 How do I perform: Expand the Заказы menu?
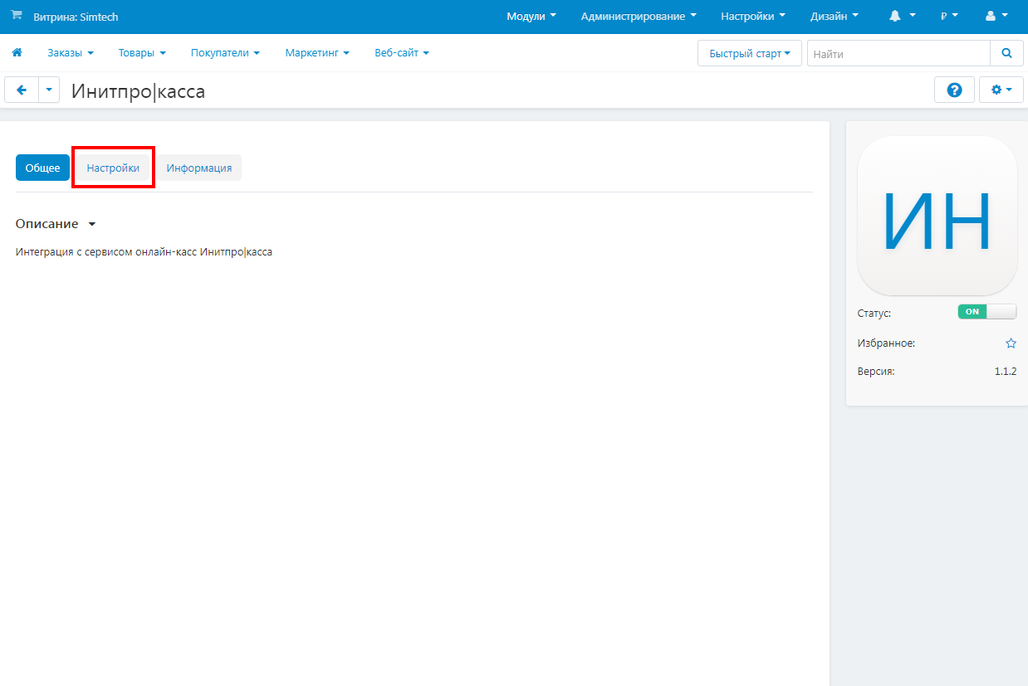click(71, 53)
